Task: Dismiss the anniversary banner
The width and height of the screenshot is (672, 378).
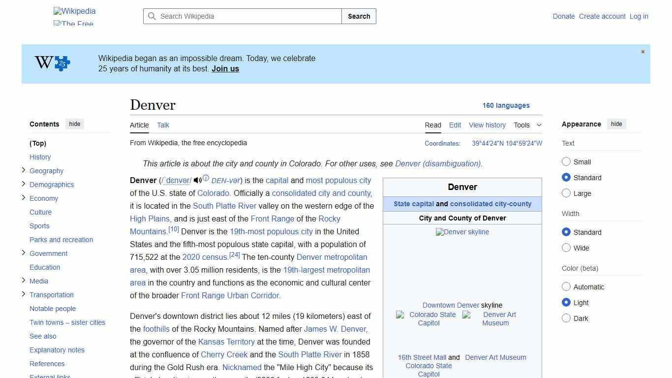Action: pyautogui.click(x=642, y=51)
